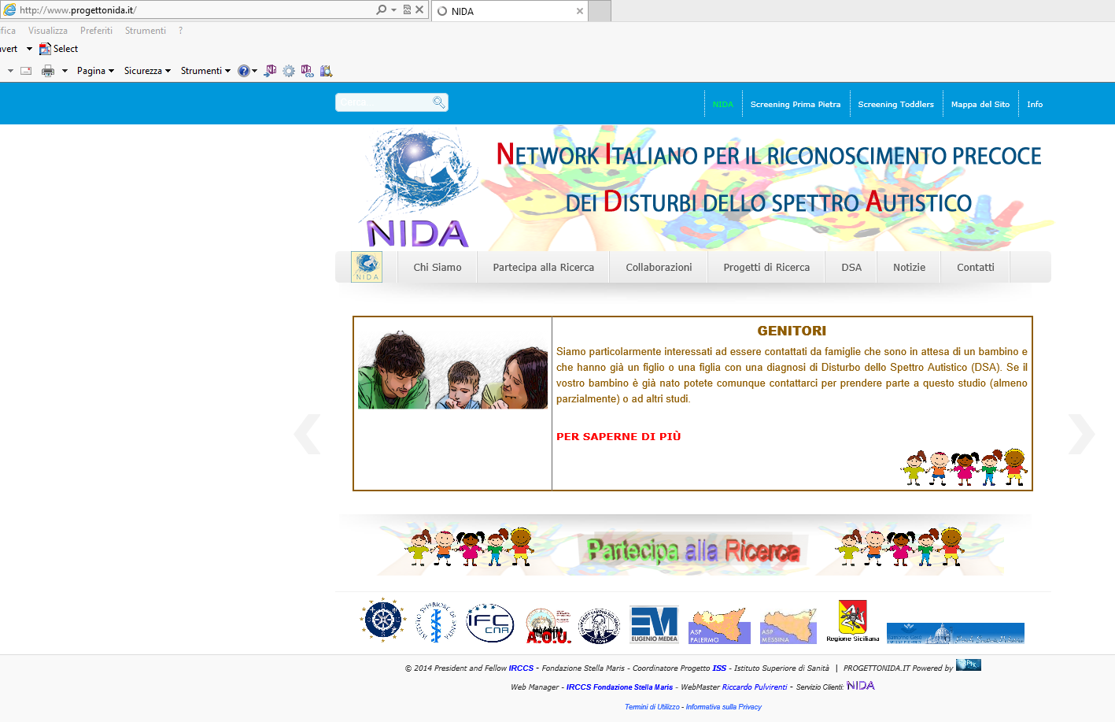Click the read mail envelope icon
Screen dimensions: 1115x722
tap(26, 71)
